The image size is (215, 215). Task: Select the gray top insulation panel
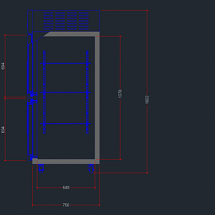(x=71, y=34)
